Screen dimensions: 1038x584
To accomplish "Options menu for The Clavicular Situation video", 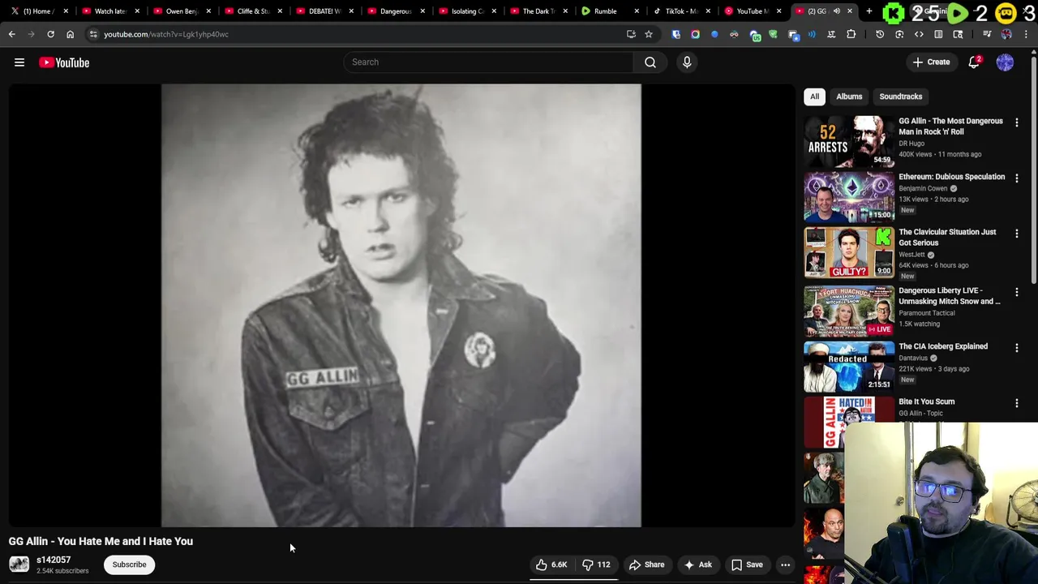I will [1016, 234].
